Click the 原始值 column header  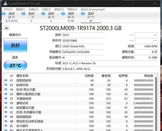pyautogui.click(x=148, y=76)
